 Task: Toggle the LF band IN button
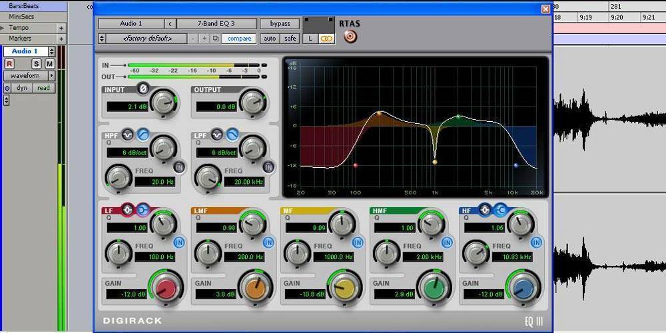pyautogui.click(x=180, y=242)
